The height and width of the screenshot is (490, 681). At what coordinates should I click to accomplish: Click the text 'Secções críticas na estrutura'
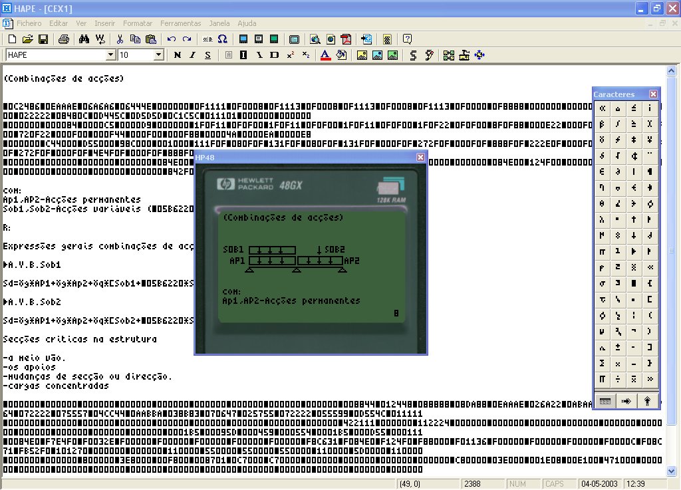click(80, 339)
